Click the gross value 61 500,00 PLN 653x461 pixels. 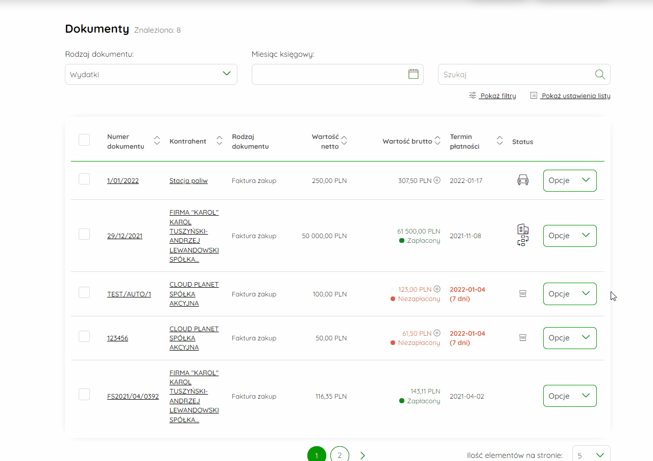click(419, 231)
